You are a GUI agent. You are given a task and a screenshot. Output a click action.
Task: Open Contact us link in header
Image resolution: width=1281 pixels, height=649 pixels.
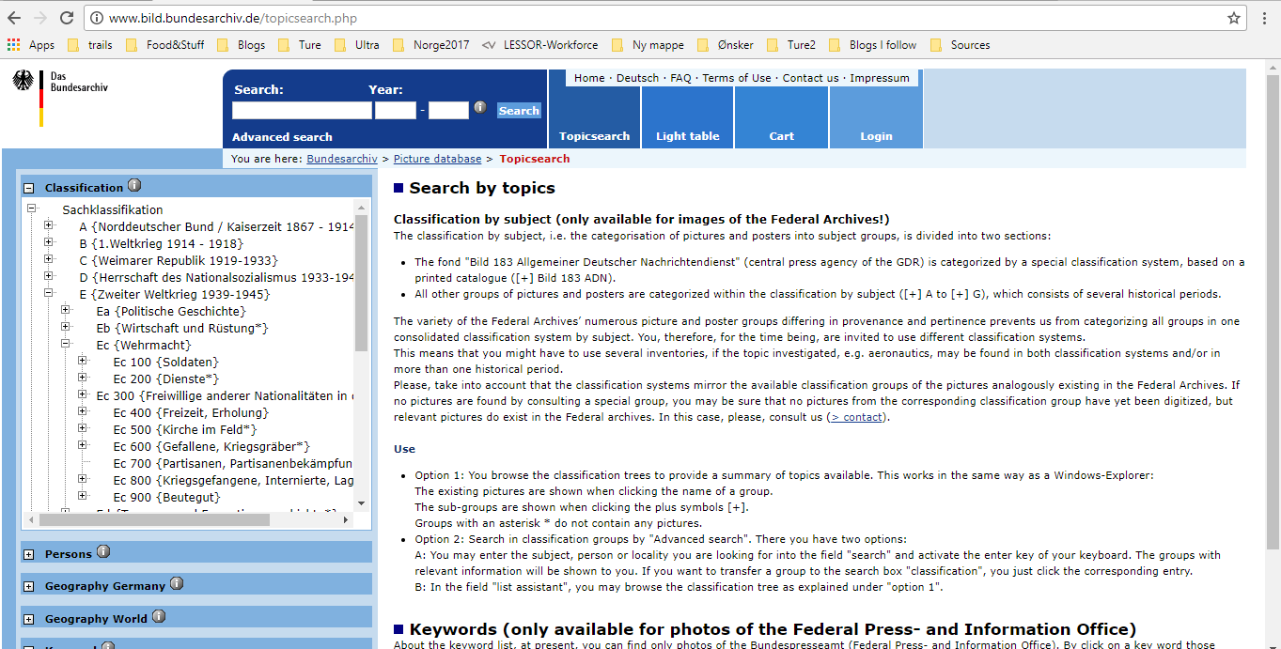pyautogui.click(x=810, y=78)
